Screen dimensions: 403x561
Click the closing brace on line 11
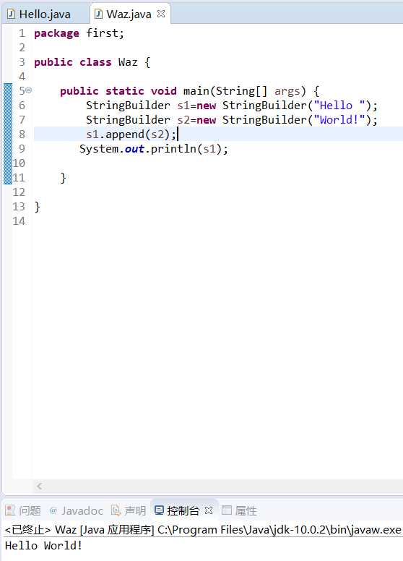click(64, 178)
